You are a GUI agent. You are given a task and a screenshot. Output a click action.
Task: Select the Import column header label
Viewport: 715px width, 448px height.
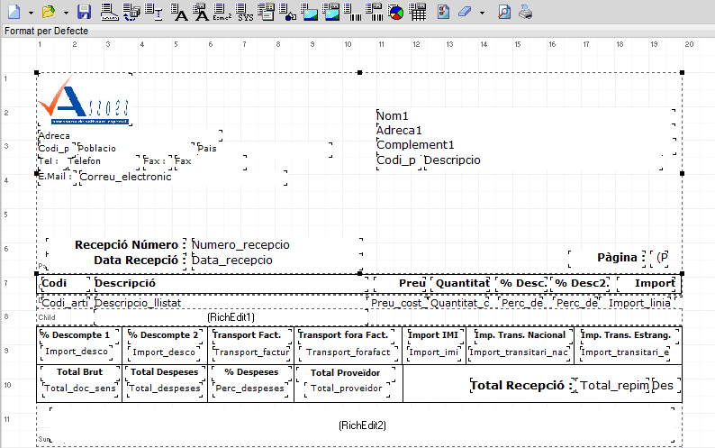pyautogui.click(x=647, y=284)
